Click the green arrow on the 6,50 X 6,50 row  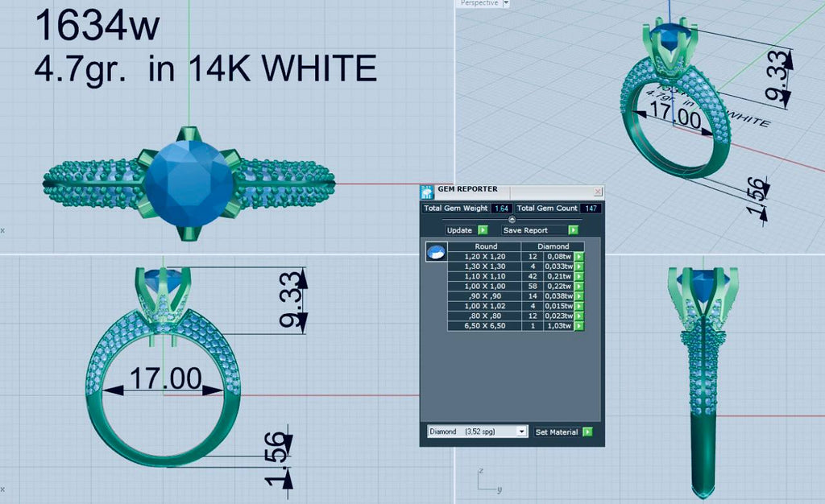click(578, 327)
